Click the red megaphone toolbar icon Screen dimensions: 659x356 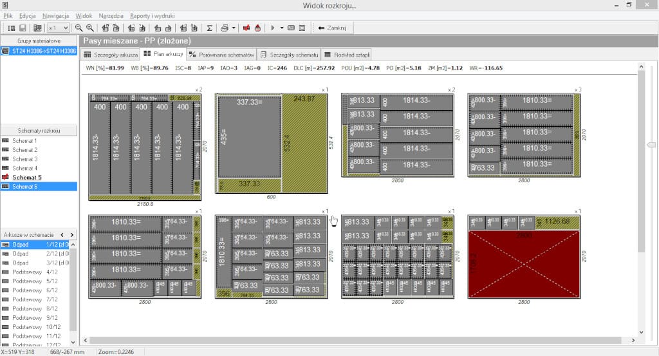click(246, 28)
